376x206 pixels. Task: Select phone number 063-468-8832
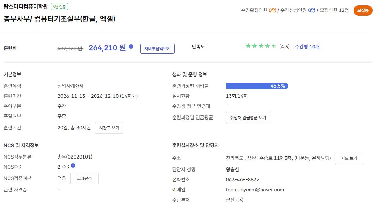243,180
